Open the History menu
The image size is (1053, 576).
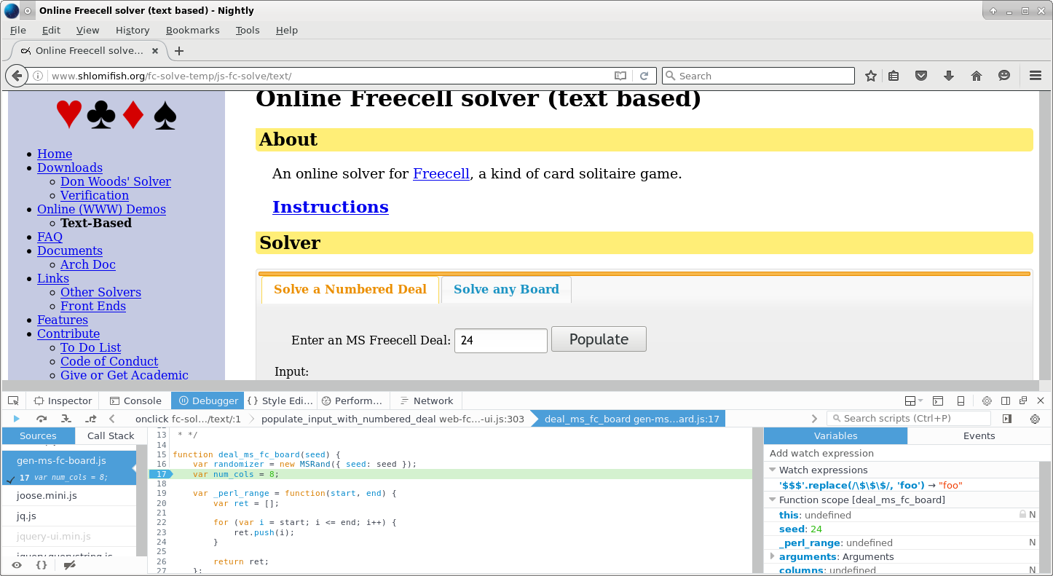(x=133, y=30)
